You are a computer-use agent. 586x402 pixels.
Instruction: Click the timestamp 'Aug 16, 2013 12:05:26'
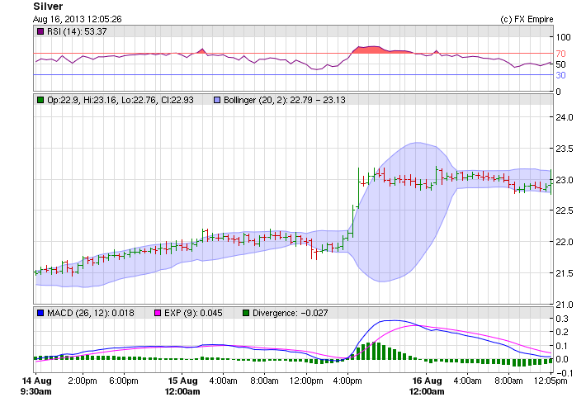(x=78, y=19)
